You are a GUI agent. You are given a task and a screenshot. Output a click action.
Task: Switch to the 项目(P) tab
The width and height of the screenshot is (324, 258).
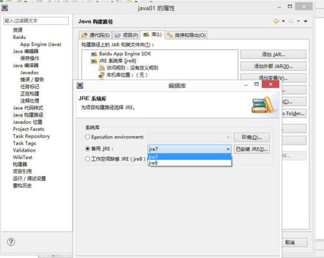tap(126, 35)
